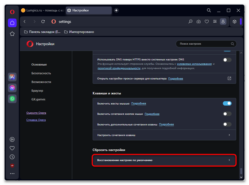Open WhatsApp in the sidebar
The height and width of the screenshot is (185, 249).
coord(12,98)
